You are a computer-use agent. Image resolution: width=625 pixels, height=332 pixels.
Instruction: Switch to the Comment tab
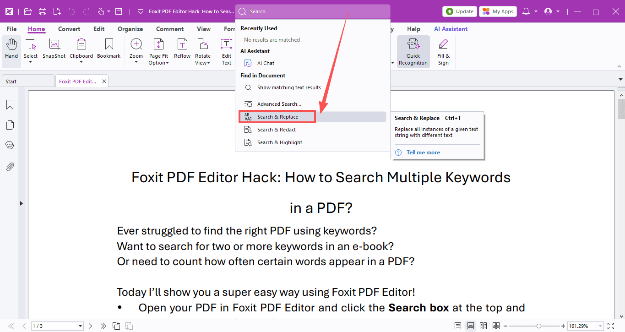(170, 29)
